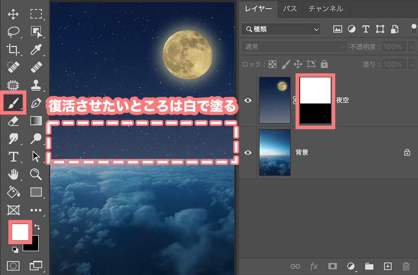Toggle Quick Mask mode
This screenshot has height=275, width=418.
(x=13, y=265)
